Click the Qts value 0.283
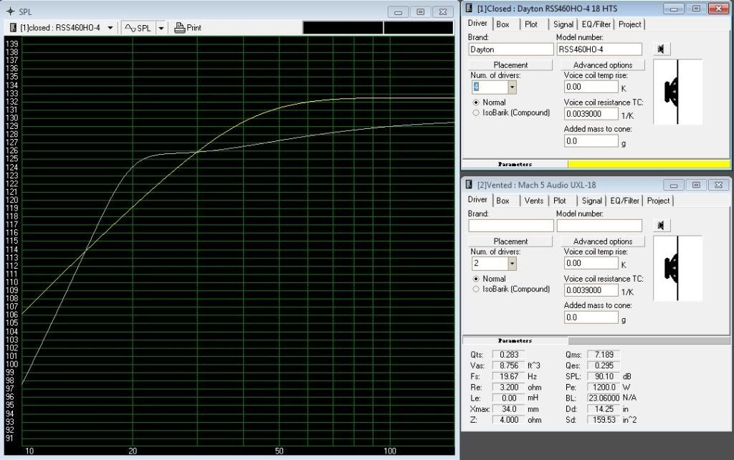This screenshot has height=460, width=734. (509, 355)
